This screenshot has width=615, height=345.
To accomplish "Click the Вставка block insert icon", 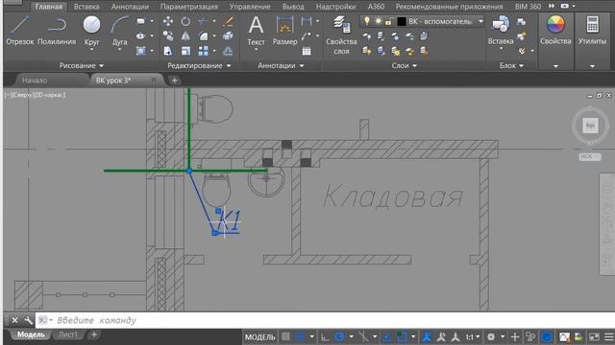I will (501, 24).
